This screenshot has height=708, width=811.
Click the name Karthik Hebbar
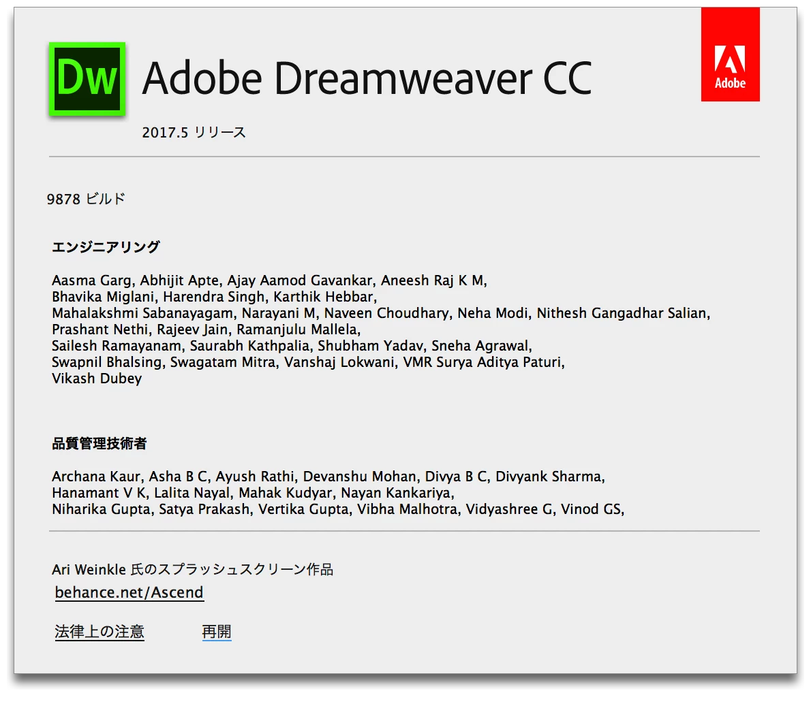(323, 297)
